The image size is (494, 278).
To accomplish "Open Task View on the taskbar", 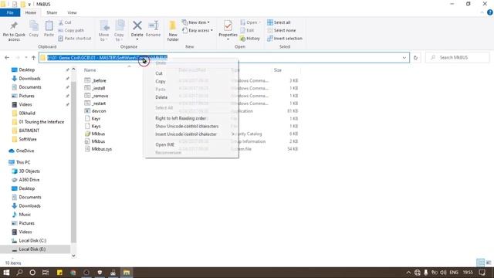I will pos(46,273).
